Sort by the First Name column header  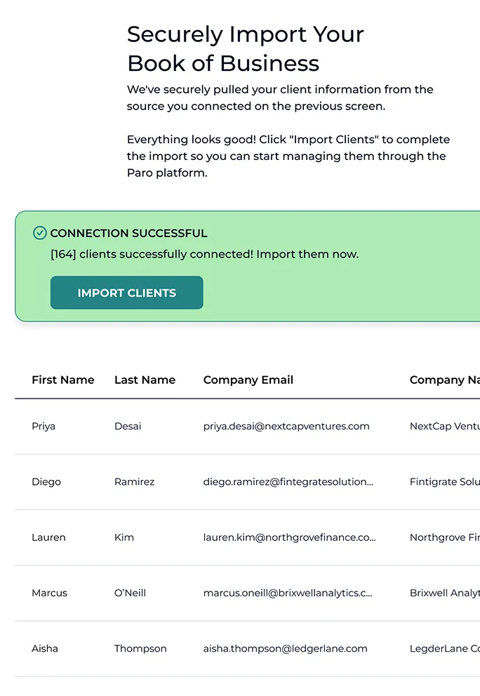point(63,380)
